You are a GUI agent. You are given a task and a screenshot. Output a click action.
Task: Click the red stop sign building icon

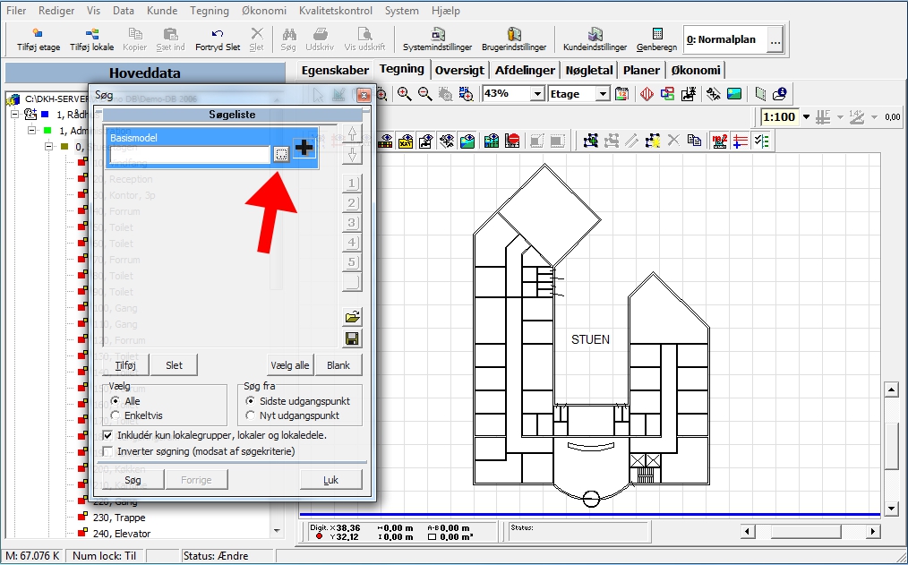512,141
